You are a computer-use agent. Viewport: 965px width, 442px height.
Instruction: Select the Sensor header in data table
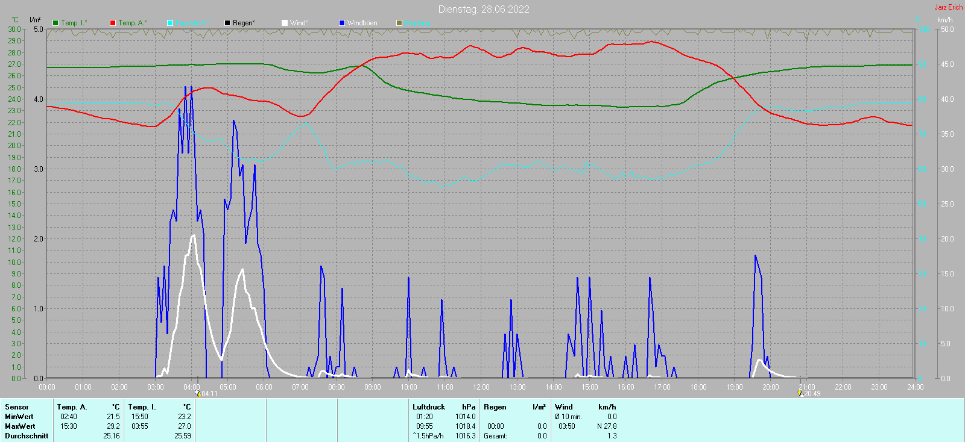[x=17, y=407]
